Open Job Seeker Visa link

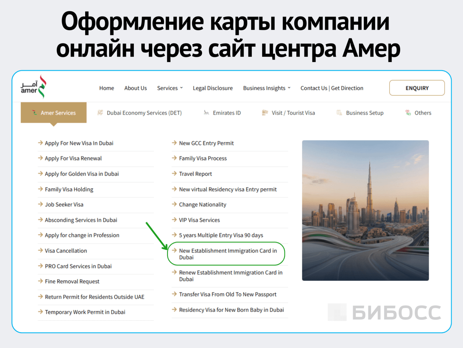click(64, 204)
